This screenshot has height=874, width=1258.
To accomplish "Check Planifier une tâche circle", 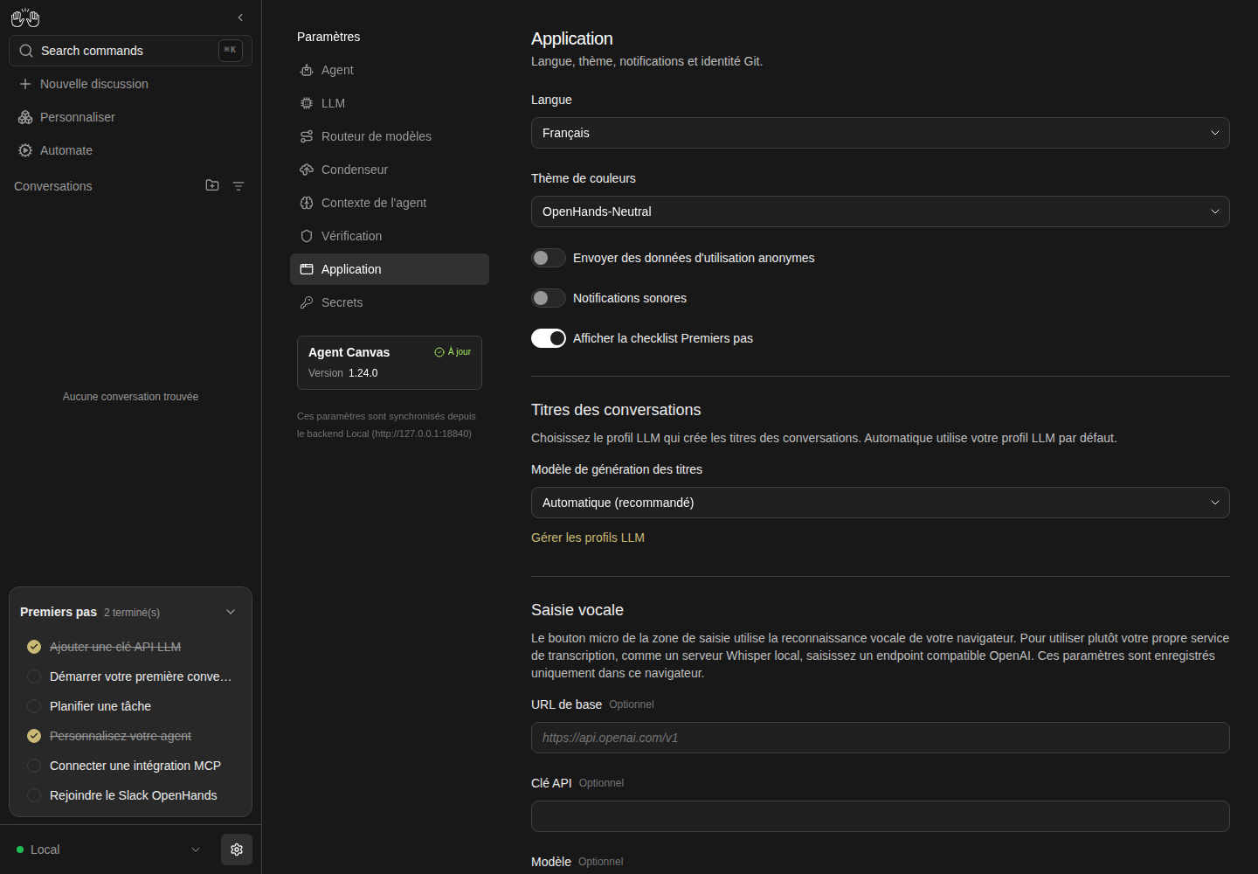I will point(34,706).
